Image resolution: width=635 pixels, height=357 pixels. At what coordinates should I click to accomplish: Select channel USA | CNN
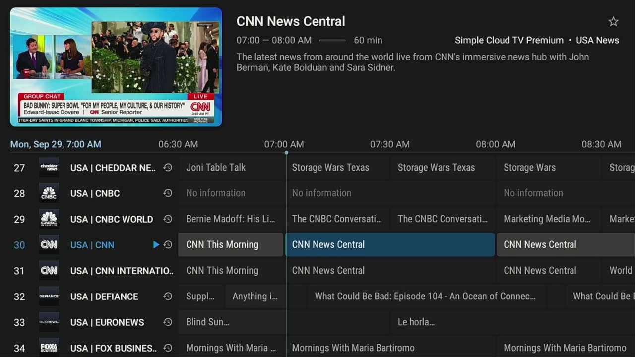click(x=92, y=245)
